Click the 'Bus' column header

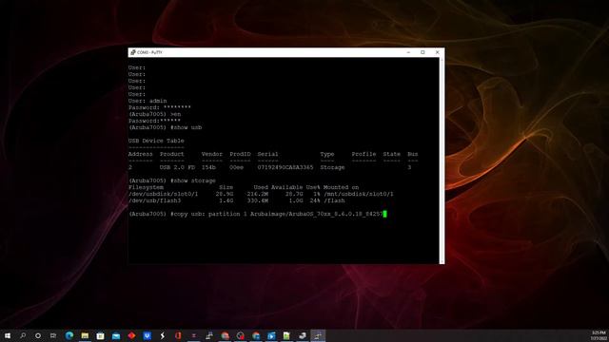412,154
